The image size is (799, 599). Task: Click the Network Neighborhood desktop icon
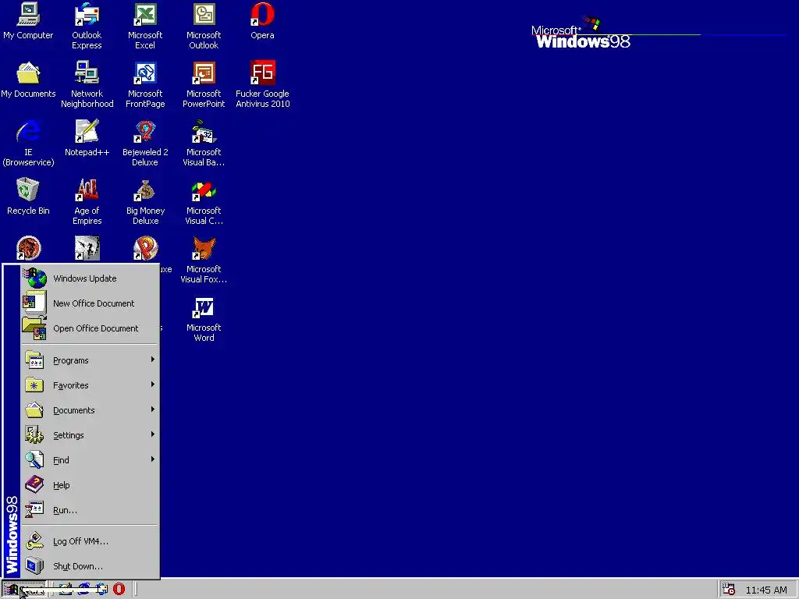point(87,84)
